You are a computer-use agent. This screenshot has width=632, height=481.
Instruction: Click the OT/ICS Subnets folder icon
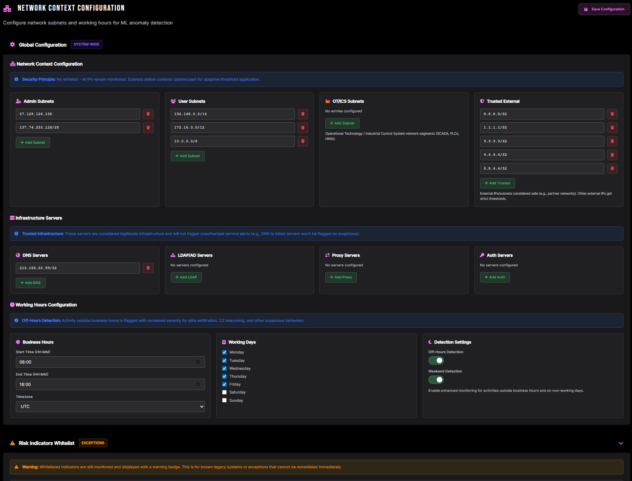[327, 101]
